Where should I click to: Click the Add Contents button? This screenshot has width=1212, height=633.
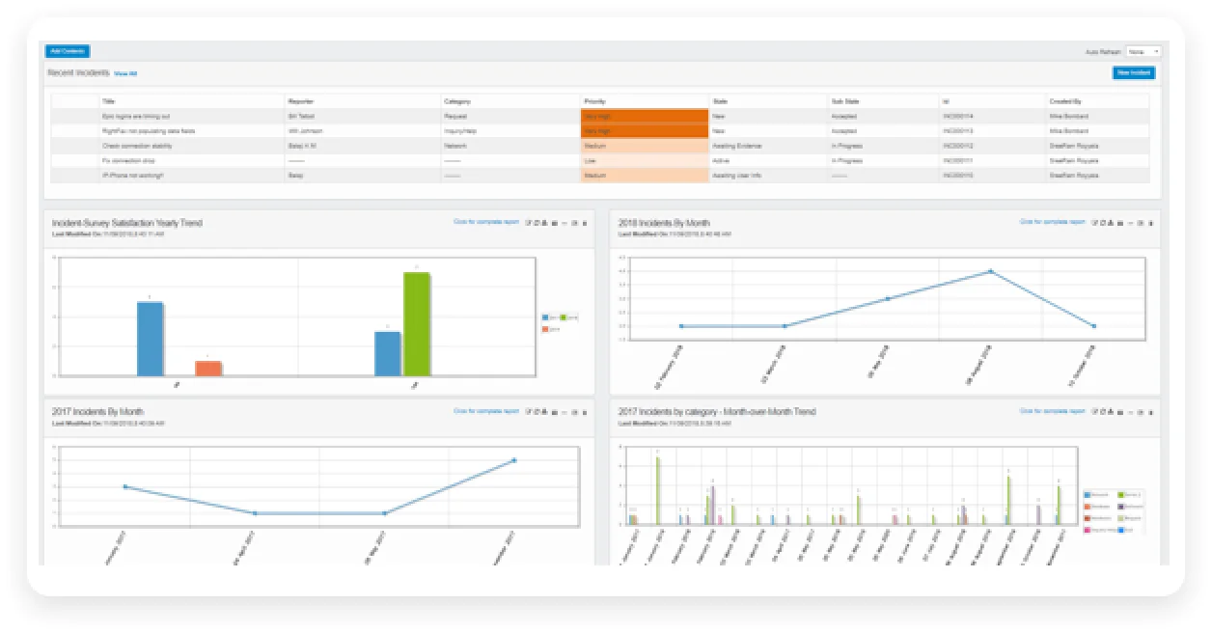click(68, 51)
